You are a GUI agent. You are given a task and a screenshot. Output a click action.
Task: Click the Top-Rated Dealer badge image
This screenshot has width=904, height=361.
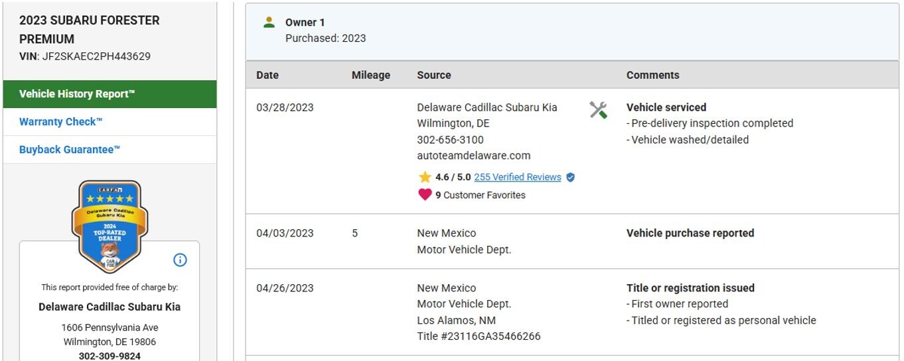click(110, 226)
